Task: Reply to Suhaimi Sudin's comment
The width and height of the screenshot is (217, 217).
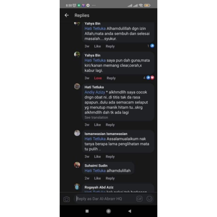Action: (x=110, y=178)
